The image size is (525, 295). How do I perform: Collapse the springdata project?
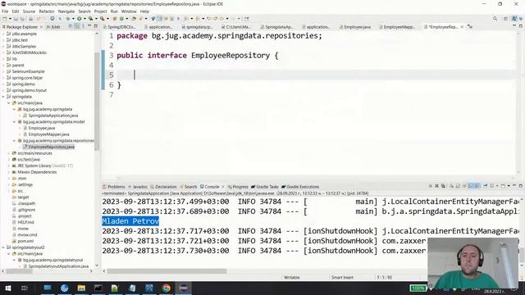click(x=3, y=97)
